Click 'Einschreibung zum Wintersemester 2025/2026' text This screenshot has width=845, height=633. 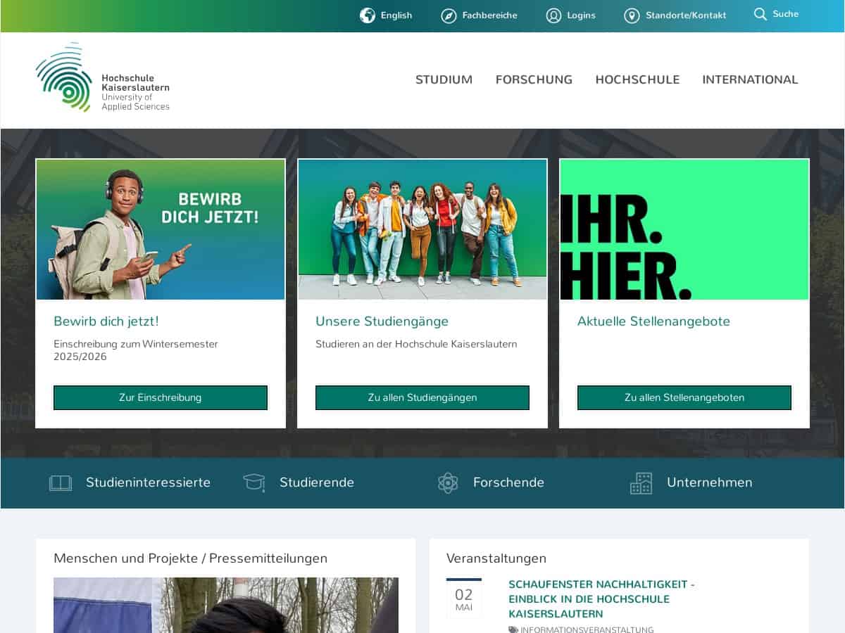(x=136, y=350)
